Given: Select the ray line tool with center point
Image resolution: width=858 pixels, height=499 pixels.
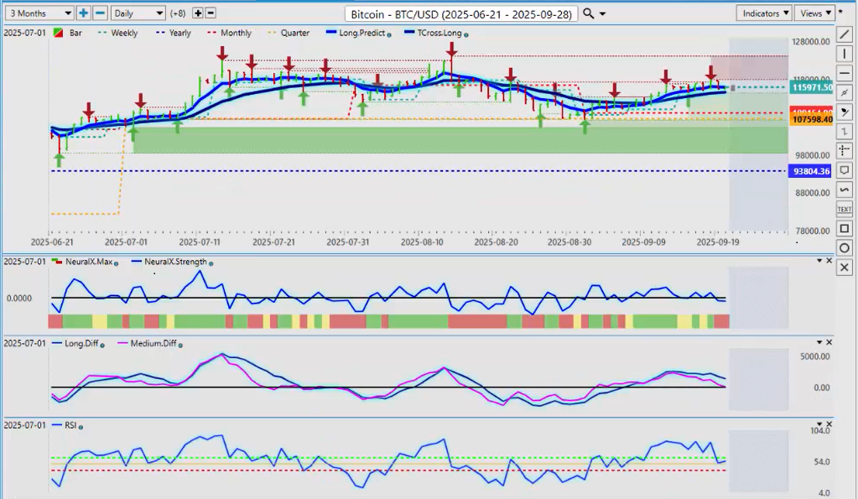Looking at the screenshot, I should pos(845,92).
